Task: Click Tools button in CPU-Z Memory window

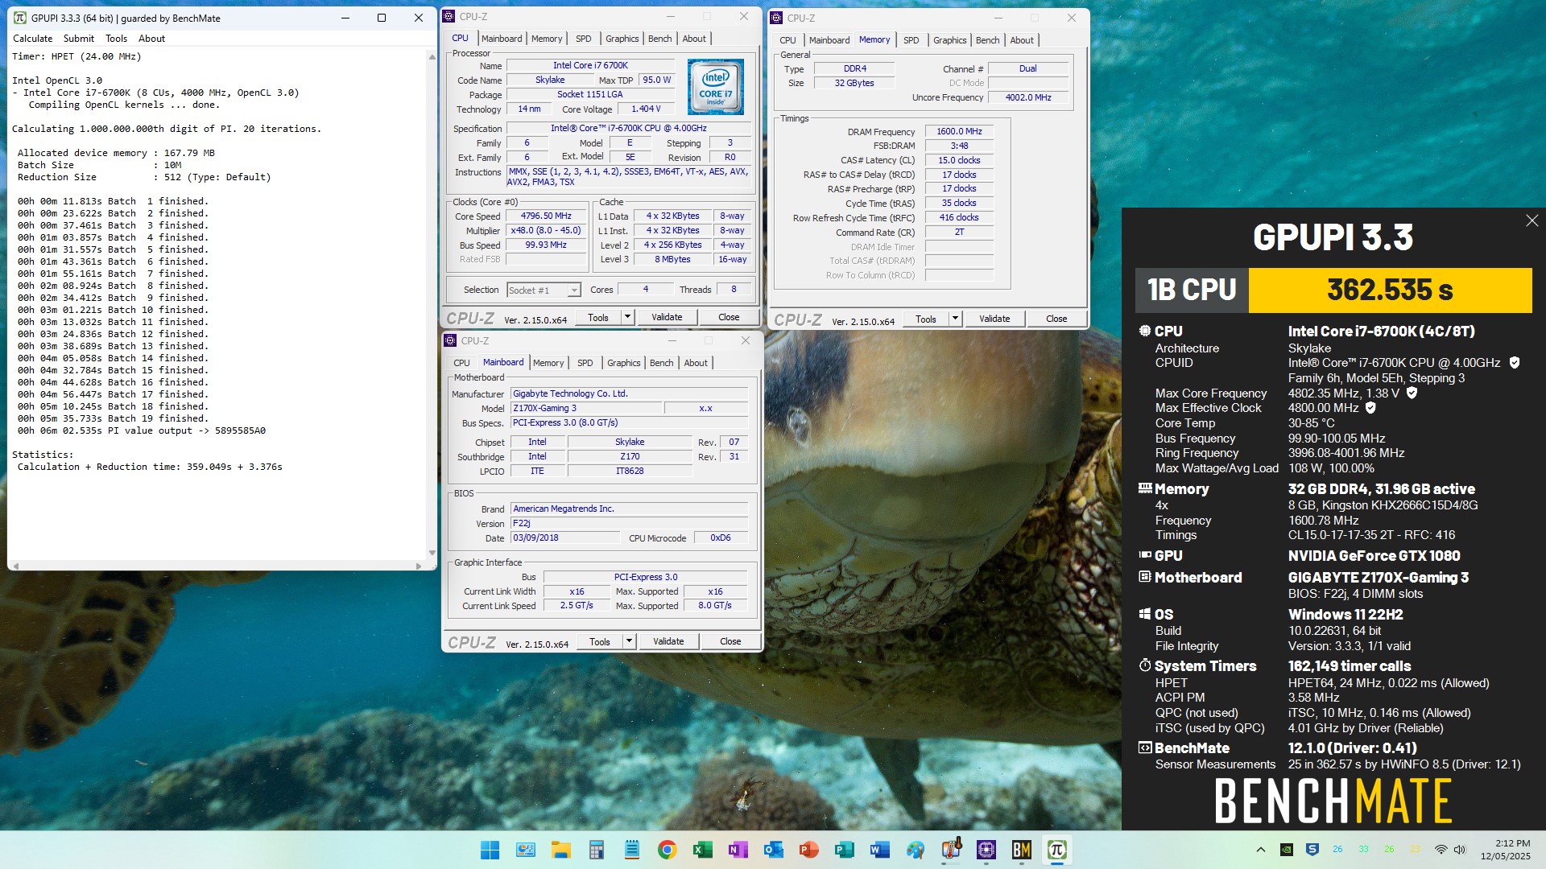Action: click(x=926, y=319)
